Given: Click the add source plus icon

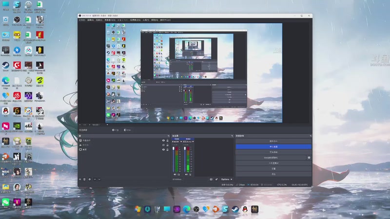Looking at the screenshot, I should point(80,179).
